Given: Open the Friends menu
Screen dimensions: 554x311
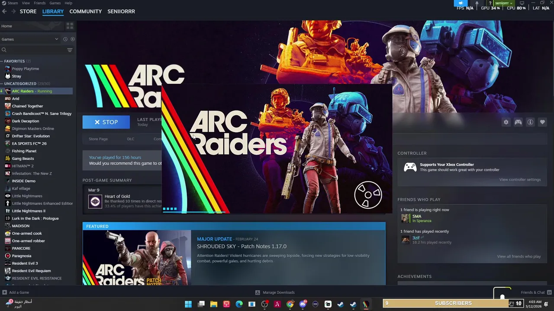Looking at the screenshot, I should 39,3.
